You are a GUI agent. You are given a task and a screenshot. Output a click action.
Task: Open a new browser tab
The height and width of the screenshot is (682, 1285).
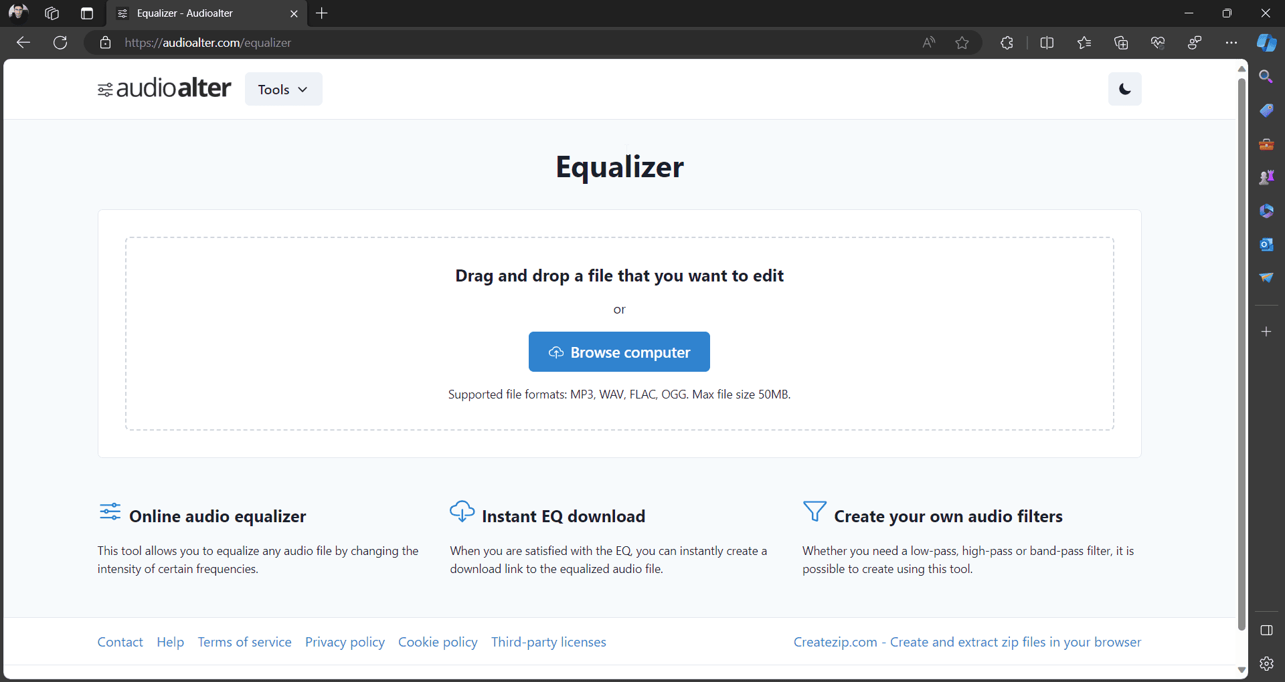322,13
